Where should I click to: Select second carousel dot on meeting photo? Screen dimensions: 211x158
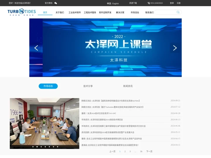pos(37,147)
